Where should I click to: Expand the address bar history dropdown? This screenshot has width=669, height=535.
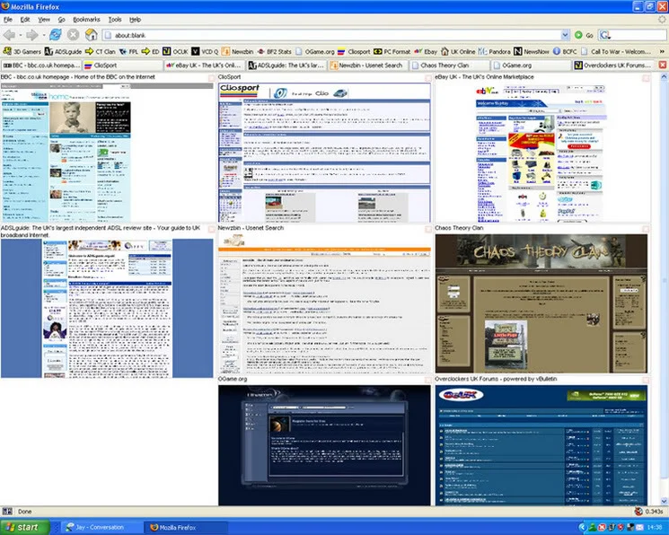566,35
